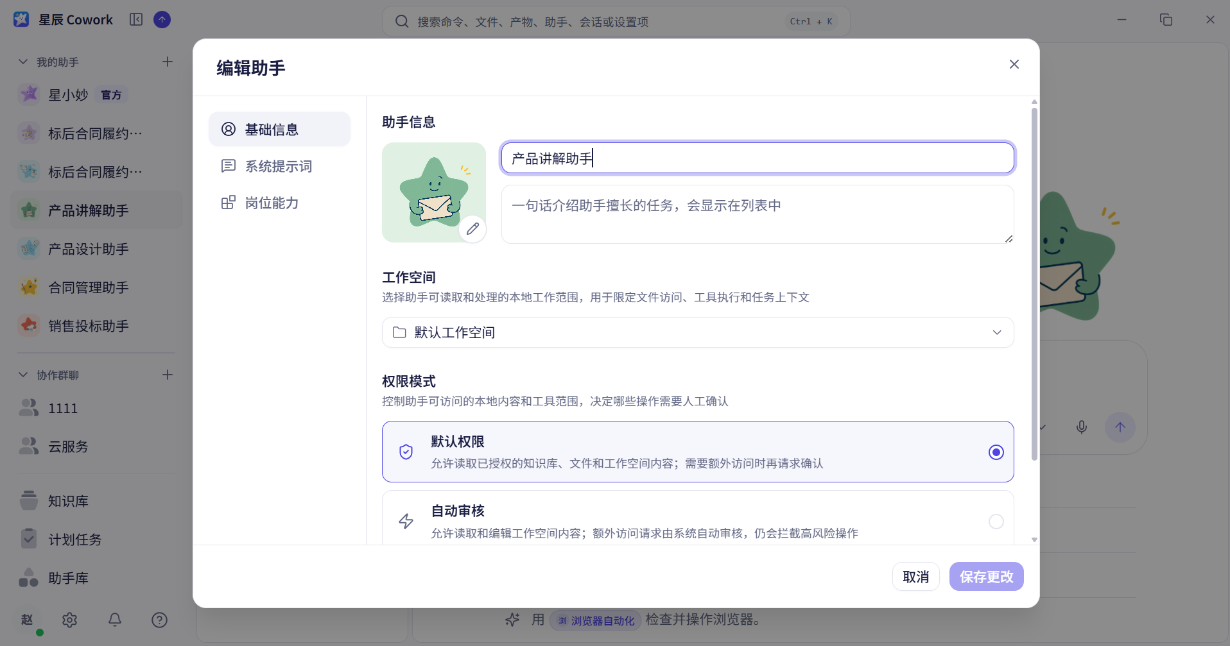Screen dimensions: 1230x646
Task: Switch to 基础信息 tab
Action: click(x=279, y=130)
